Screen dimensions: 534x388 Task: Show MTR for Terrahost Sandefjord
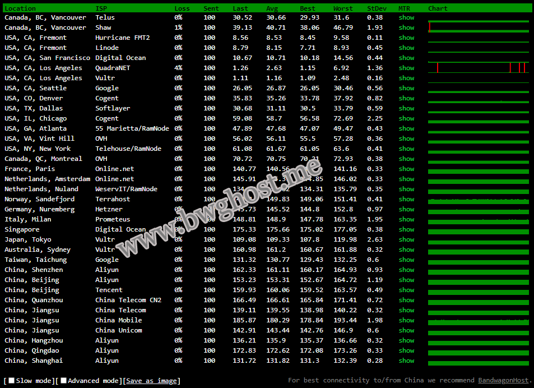[x=406, y=199]
